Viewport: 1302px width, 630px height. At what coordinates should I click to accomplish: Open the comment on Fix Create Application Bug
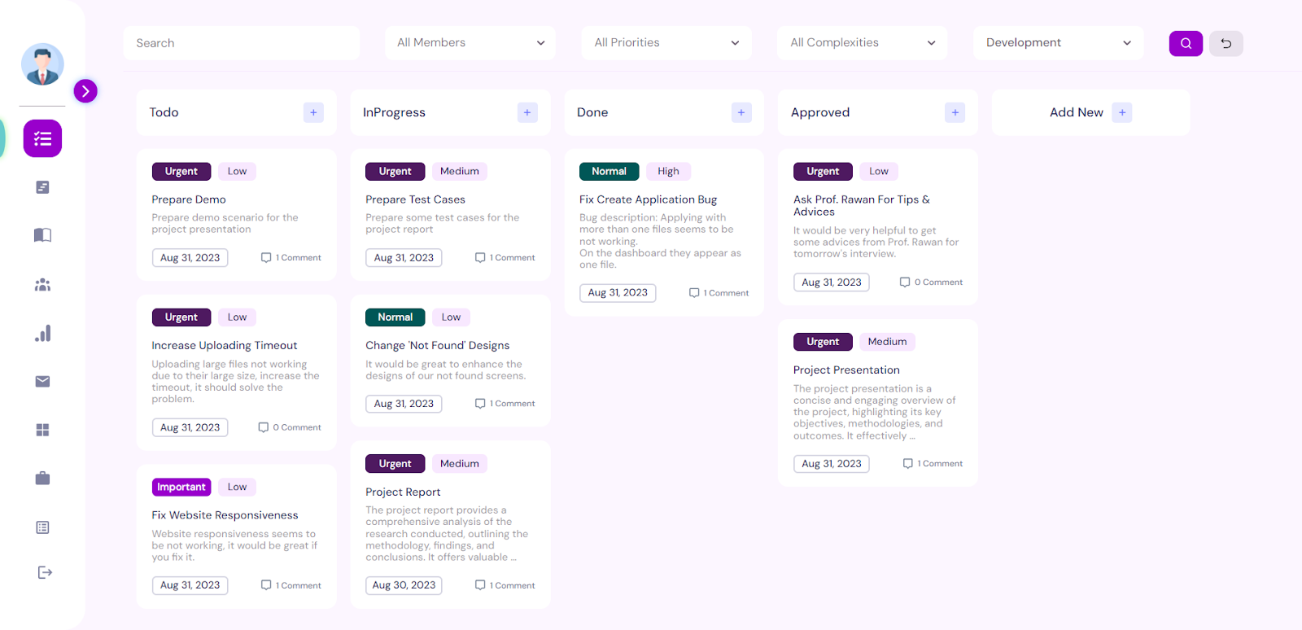tap(718, 292)
